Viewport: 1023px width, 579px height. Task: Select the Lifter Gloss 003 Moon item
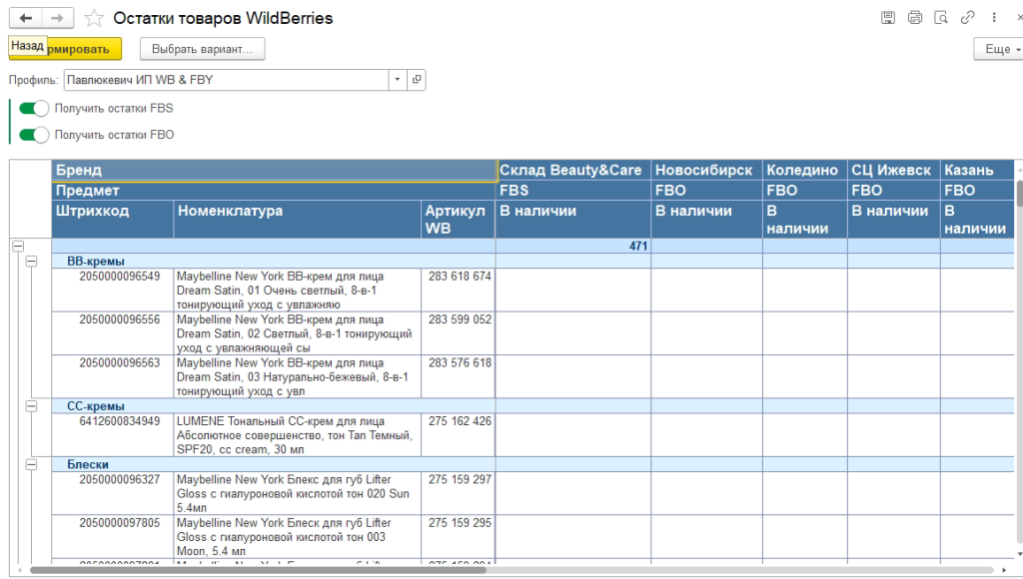[298, 537]
